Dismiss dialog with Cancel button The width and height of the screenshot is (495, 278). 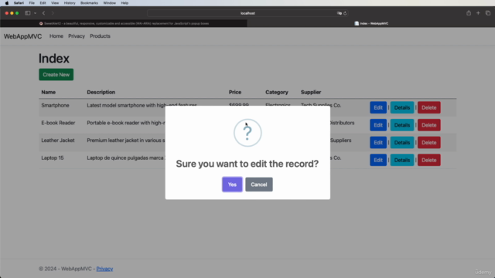[259, 185]
